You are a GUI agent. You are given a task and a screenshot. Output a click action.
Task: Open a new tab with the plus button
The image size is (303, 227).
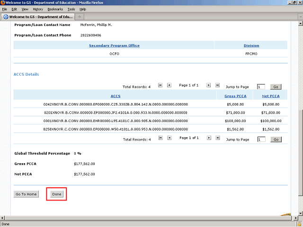[x=79, y=17]
